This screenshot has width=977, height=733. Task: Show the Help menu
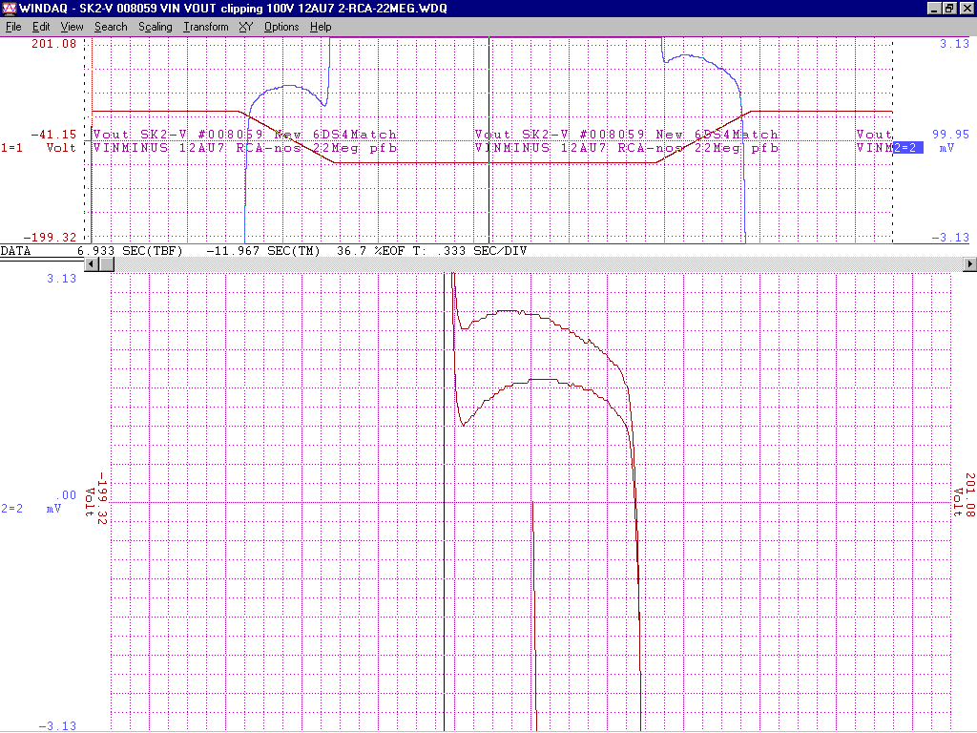click(321, 27)
